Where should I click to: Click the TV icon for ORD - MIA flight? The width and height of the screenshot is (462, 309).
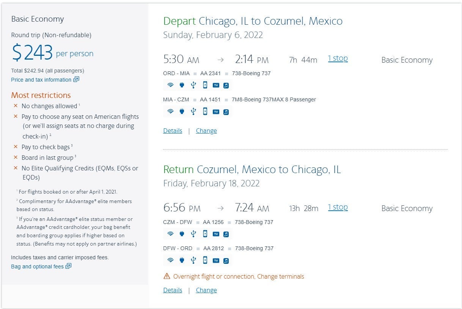216,85
